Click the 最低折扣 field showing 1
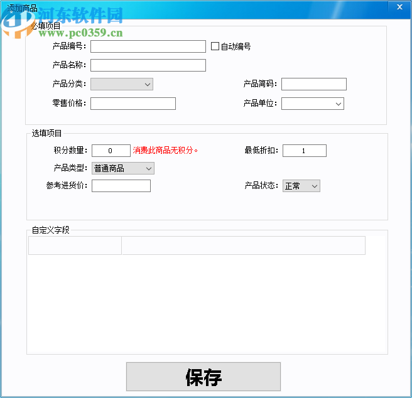 (304, 151)
